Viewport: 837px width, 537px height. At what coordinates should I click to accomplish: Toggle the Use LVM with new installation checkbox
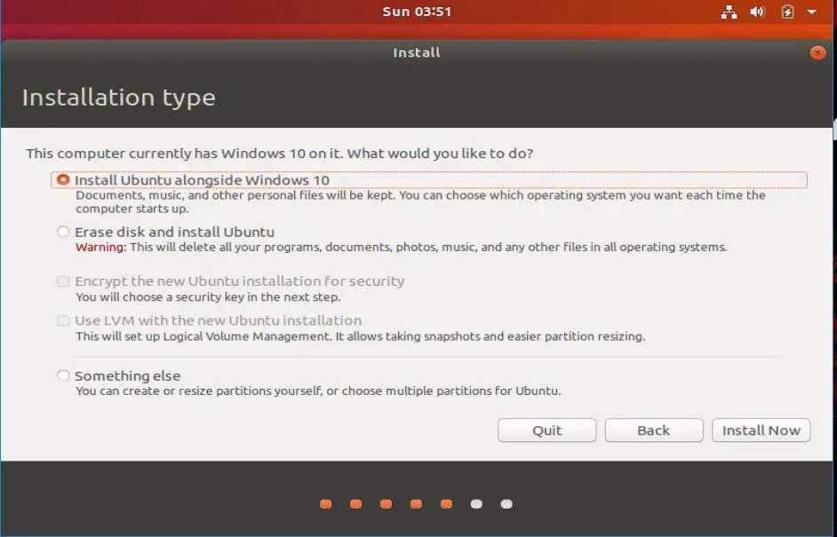click(63, 320)
